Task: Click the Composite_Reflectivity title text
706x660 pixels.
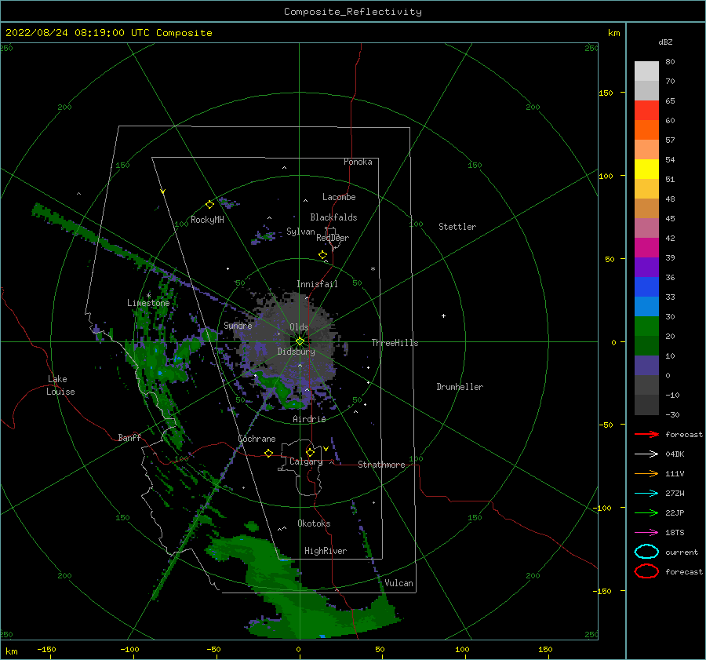Action: tap(353, 12)
